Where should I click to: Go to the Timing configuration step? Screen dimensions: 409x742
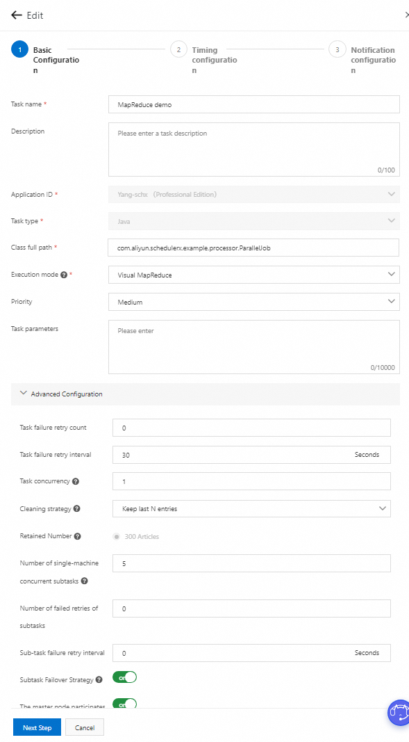tap(178, 50)
